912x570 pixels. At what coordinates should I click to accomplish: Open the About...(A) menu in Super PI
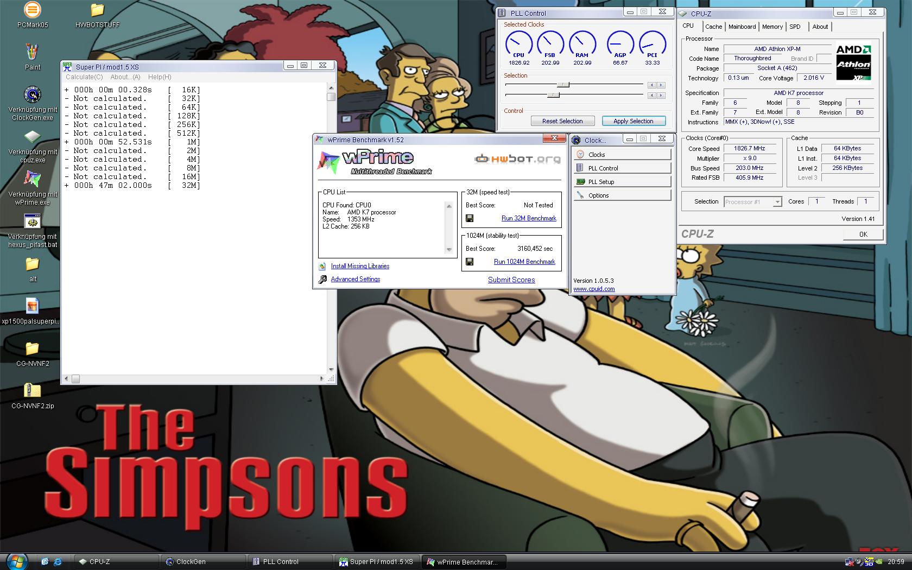125,77
